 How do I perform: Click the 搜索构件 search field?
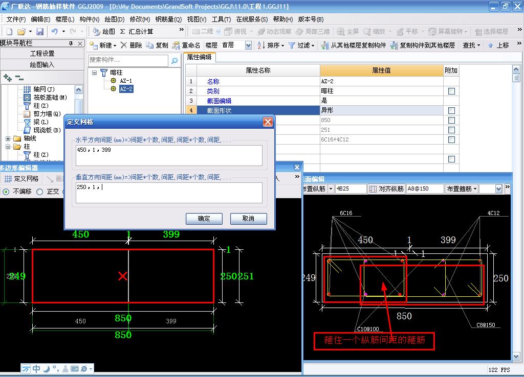coord(128,60)
